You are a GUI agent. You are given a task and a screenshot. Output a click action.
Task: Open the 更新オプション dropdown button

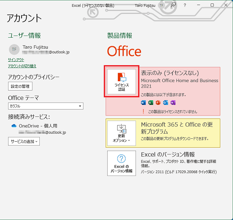[x=122, y=133]
